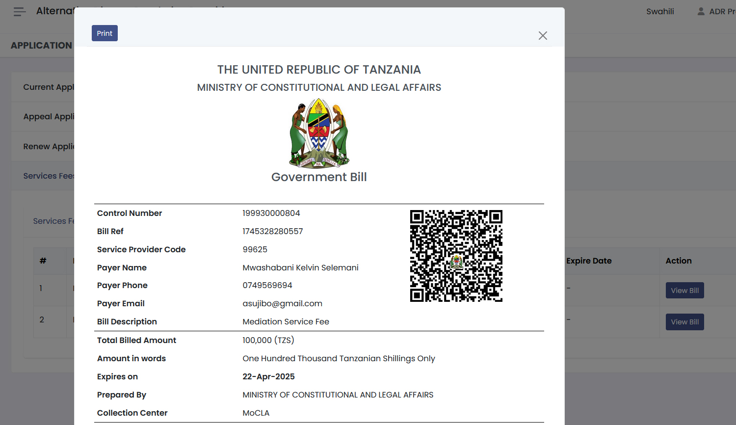This screenshot has width=736, height=425.
Task: Click the Tanzania coat of arms image
Action: (319, 133)
